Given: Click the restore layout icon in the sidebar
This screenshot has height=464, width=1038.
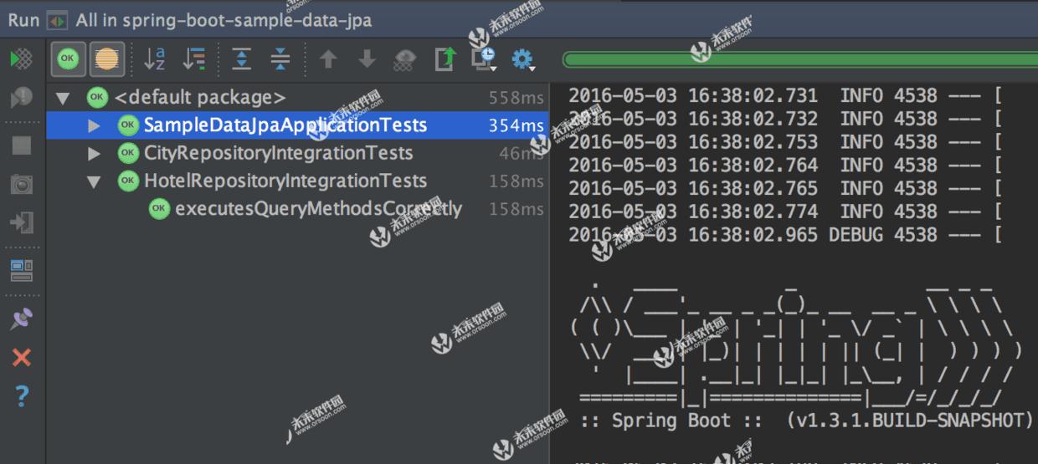Looking at the screenshot, I should 22,270.
